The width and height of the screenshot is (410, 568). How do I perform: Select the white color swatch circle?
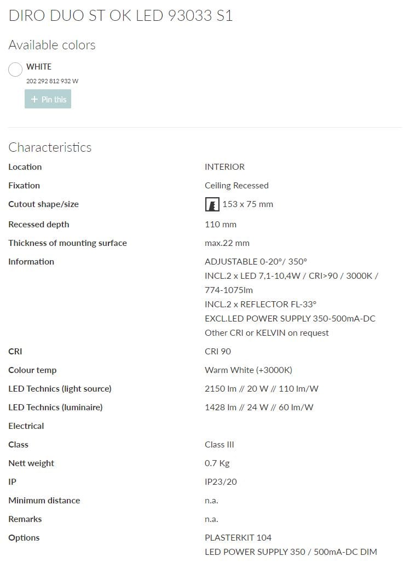point(15,70)
